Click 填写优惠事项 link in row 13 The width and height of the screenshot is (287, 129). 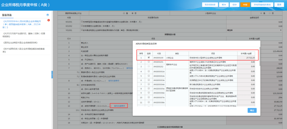coord(120,106)
